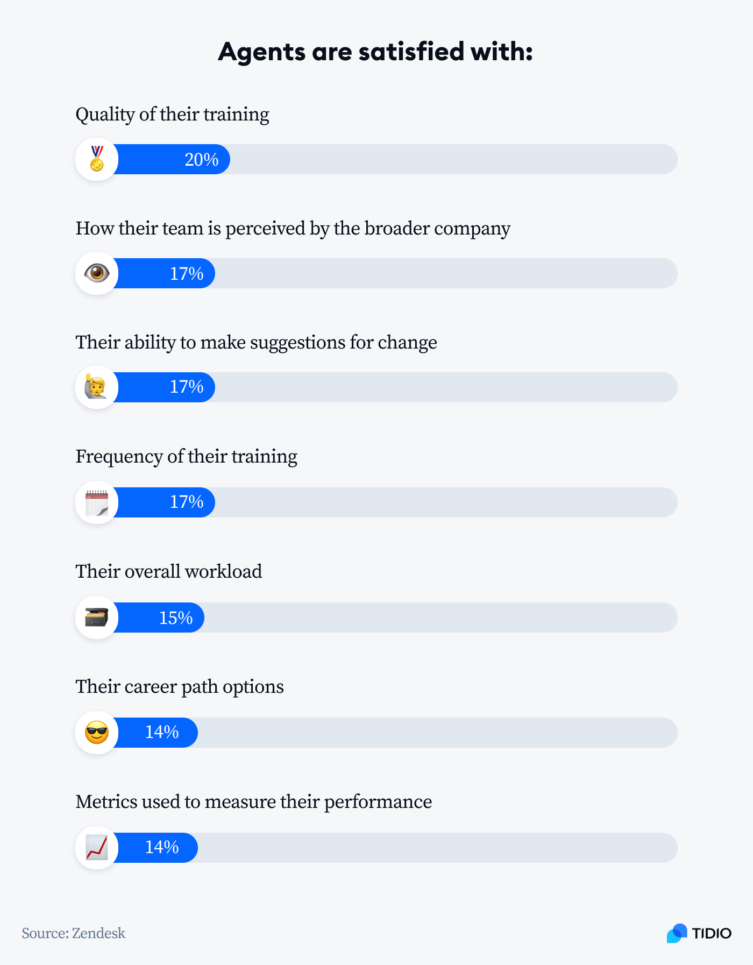Click the file box workload icon
753x965 pixels.
[x=97, y=618]
